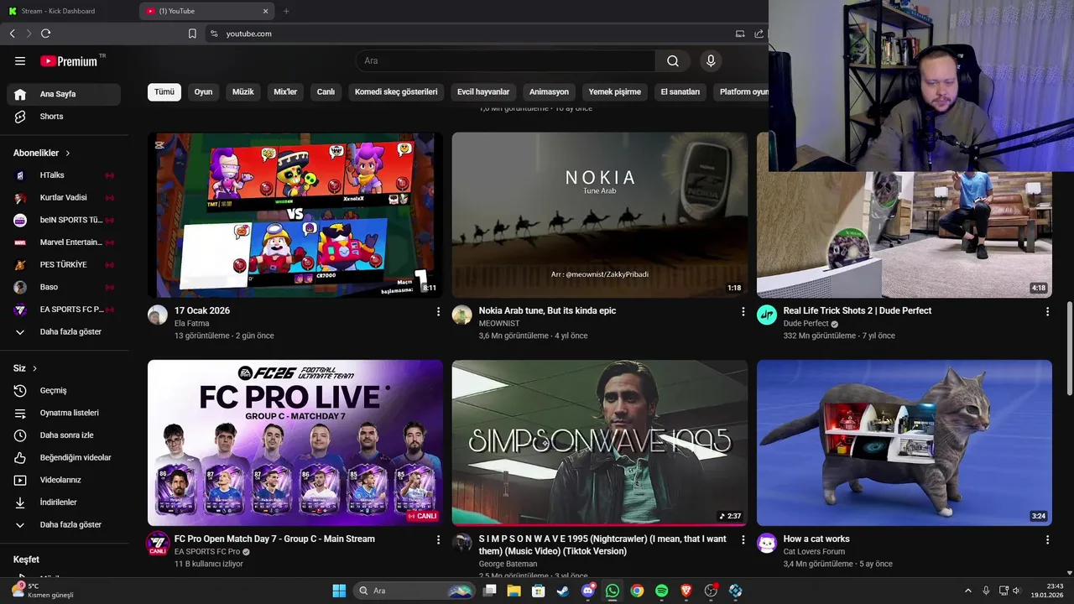This screenshot has height=604, width=1074.
Task: Open the EA SPORTS FC subscription channel
Action: tap(64, 310)
